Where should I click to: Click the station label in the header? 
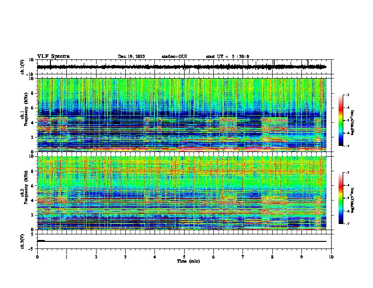click(174, 56)
